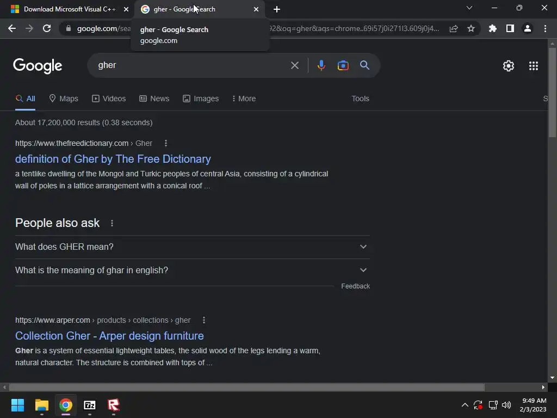The width and height of the screenshot is (557, 418).
Task: Open Google apps grid
Action: (x=534, y=66)
